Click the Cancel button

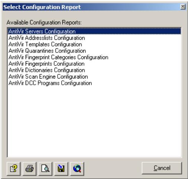[x=162, y=168]
